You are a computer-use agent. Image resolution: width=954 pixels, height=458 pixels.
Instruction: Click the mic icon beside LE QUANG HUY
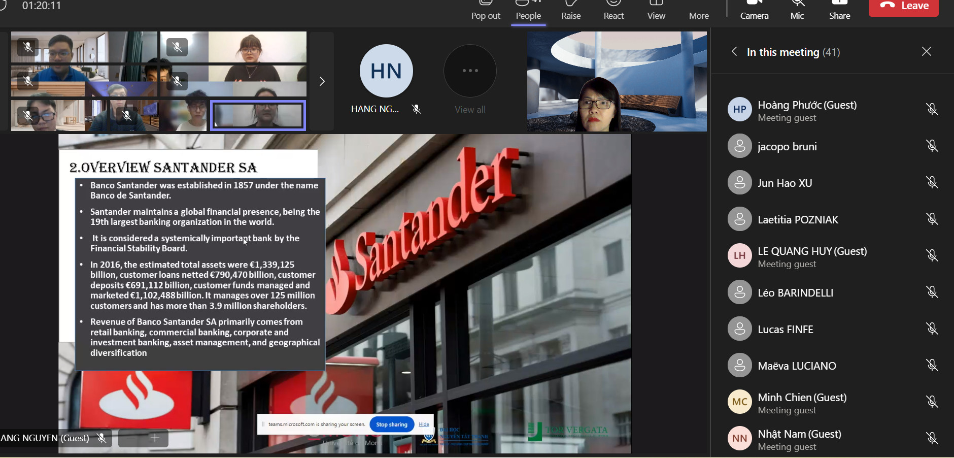click(932, 255)
